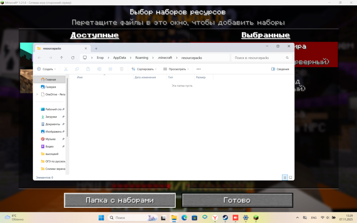The image size is (357, 223).
Task: Open Microsoft Edge from the taskbar
Action: click(184, 218)
